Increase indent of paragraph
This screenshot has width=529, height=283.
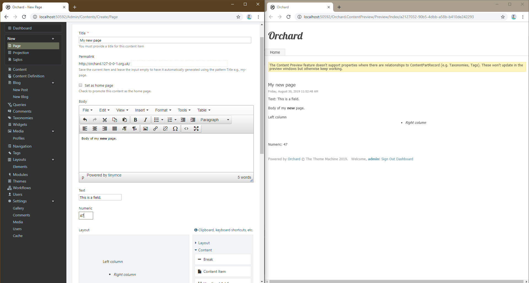(x=193, y=120)
